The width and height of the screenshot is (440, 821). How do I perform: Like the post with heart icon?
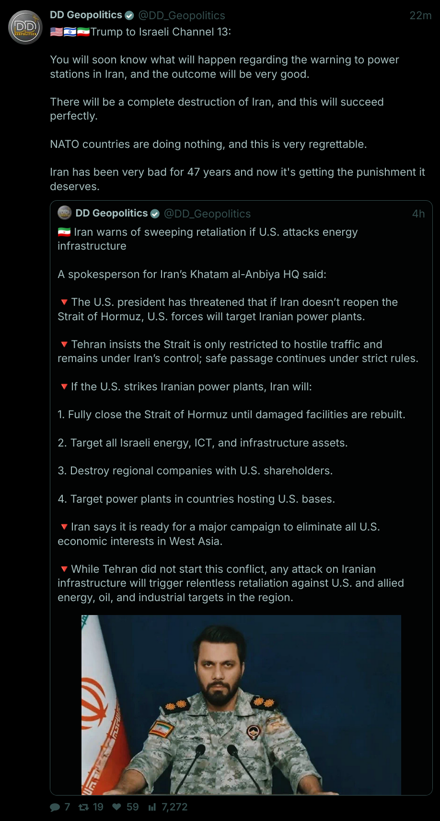[116, 807]
